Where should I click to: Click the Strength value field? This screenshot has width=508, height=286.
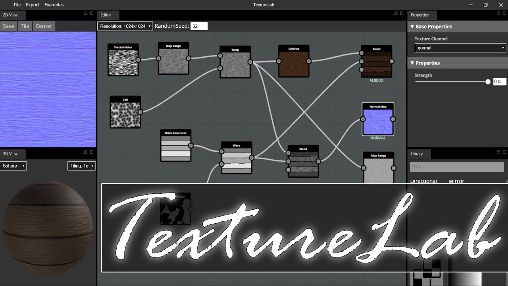point(500,82)
